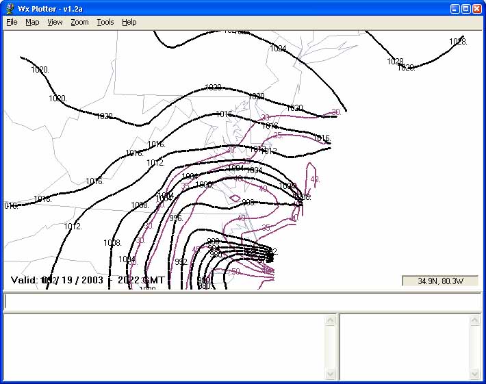
Task: Open the View menu
Action: (55, 22)
